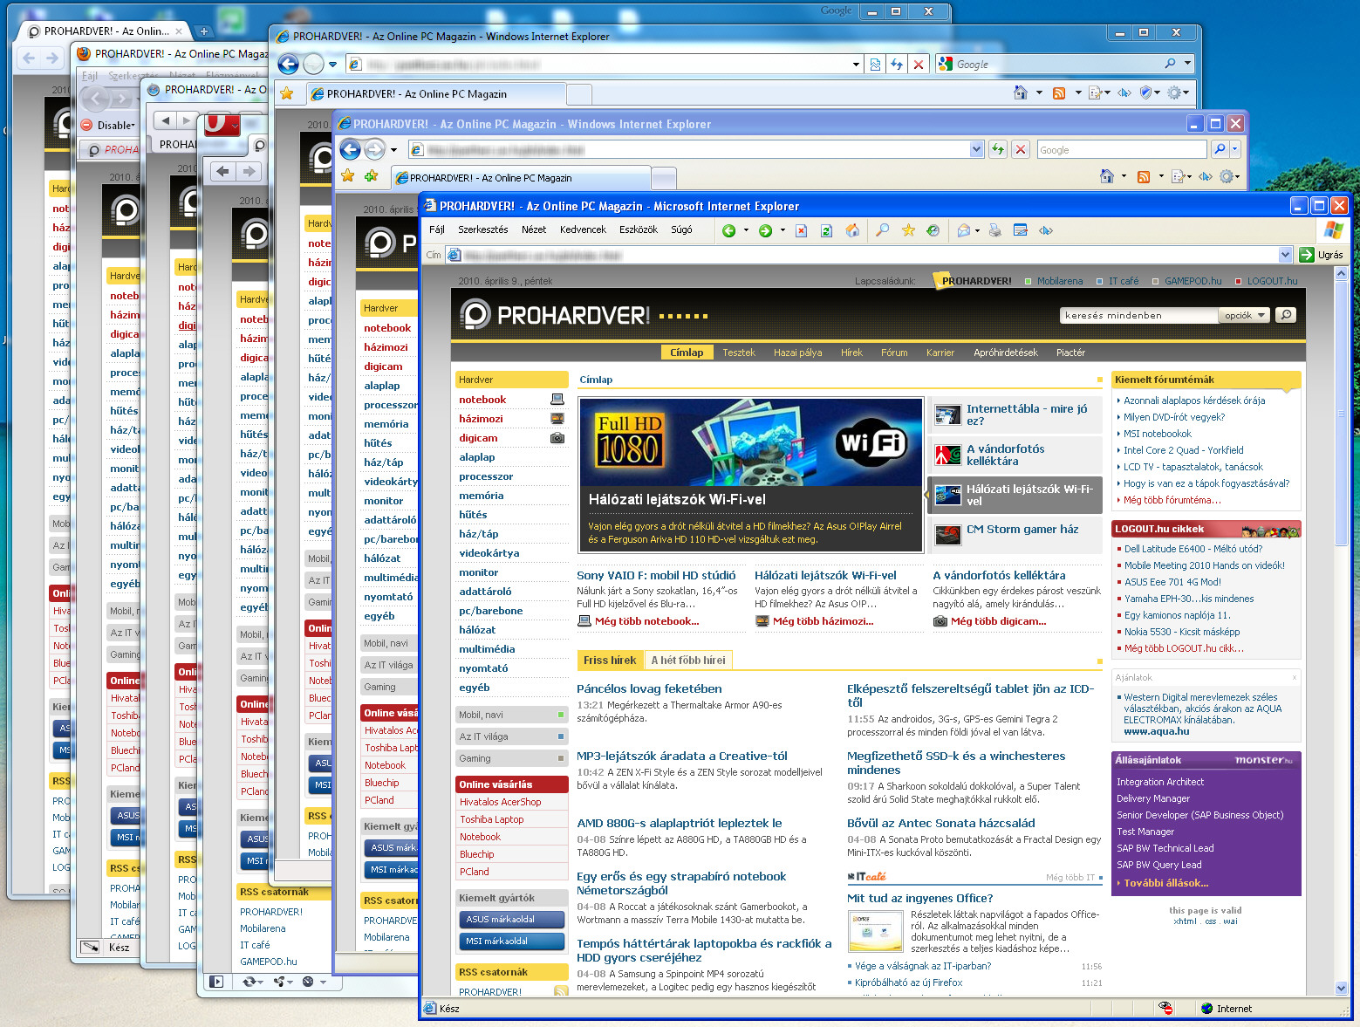Expand Mobil, navi section in front window sidebar
This screenshot has height=1027, width=1360.
(512, 715)
